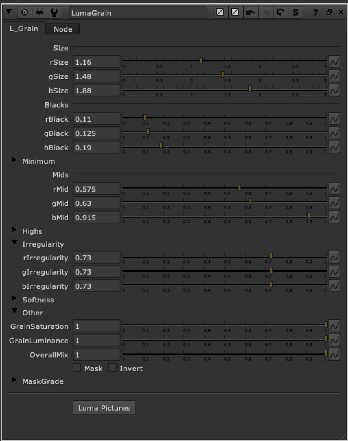348x441 pixels.
Task: Click the center-node circle icon
Action: click(x=24, y=12)
